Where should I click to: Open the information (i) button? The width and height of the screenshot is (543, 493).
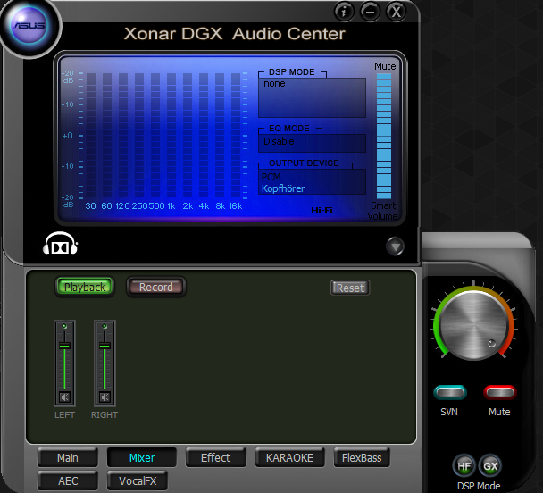click(344, 12)
